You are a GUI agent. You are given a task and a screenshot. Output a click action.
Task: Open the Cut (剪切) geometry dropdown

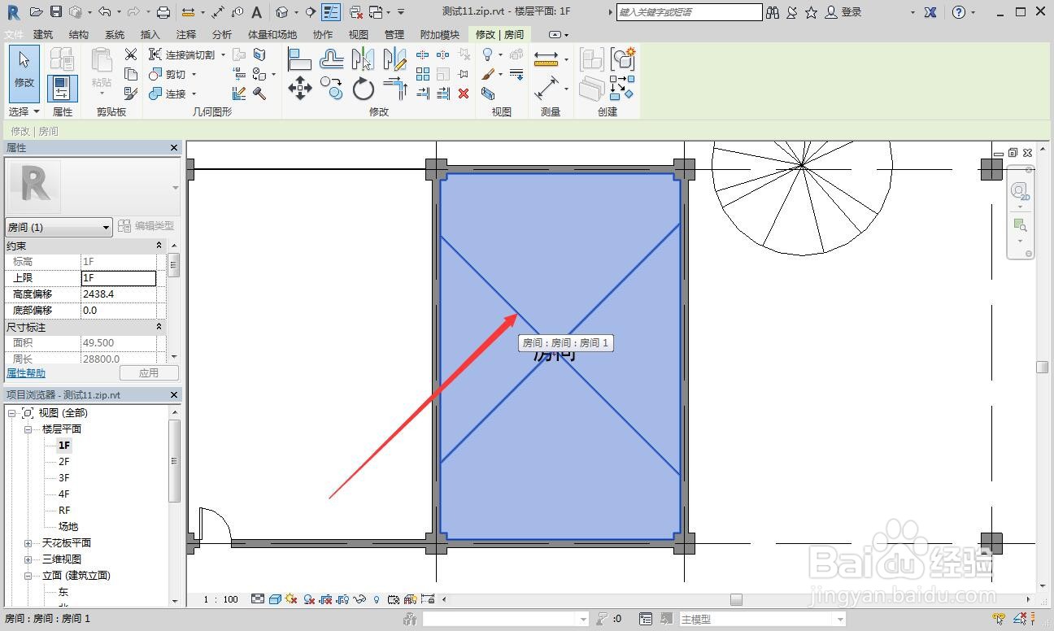pyautogui.click(x=194, y=74)
